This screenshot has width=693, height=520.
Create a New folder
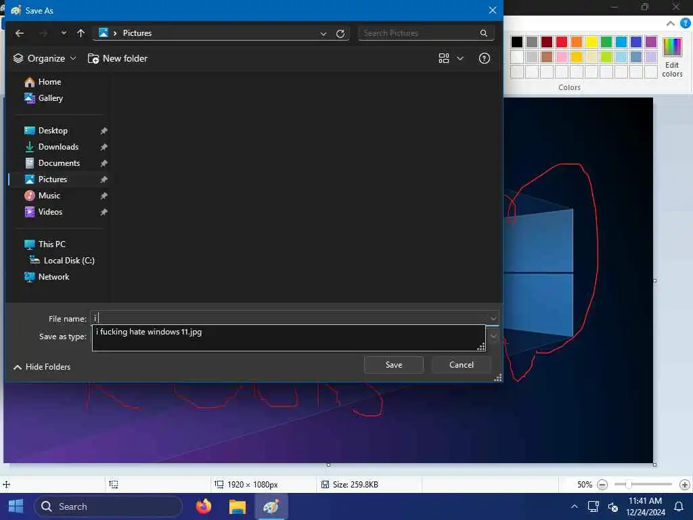point(118,58)
